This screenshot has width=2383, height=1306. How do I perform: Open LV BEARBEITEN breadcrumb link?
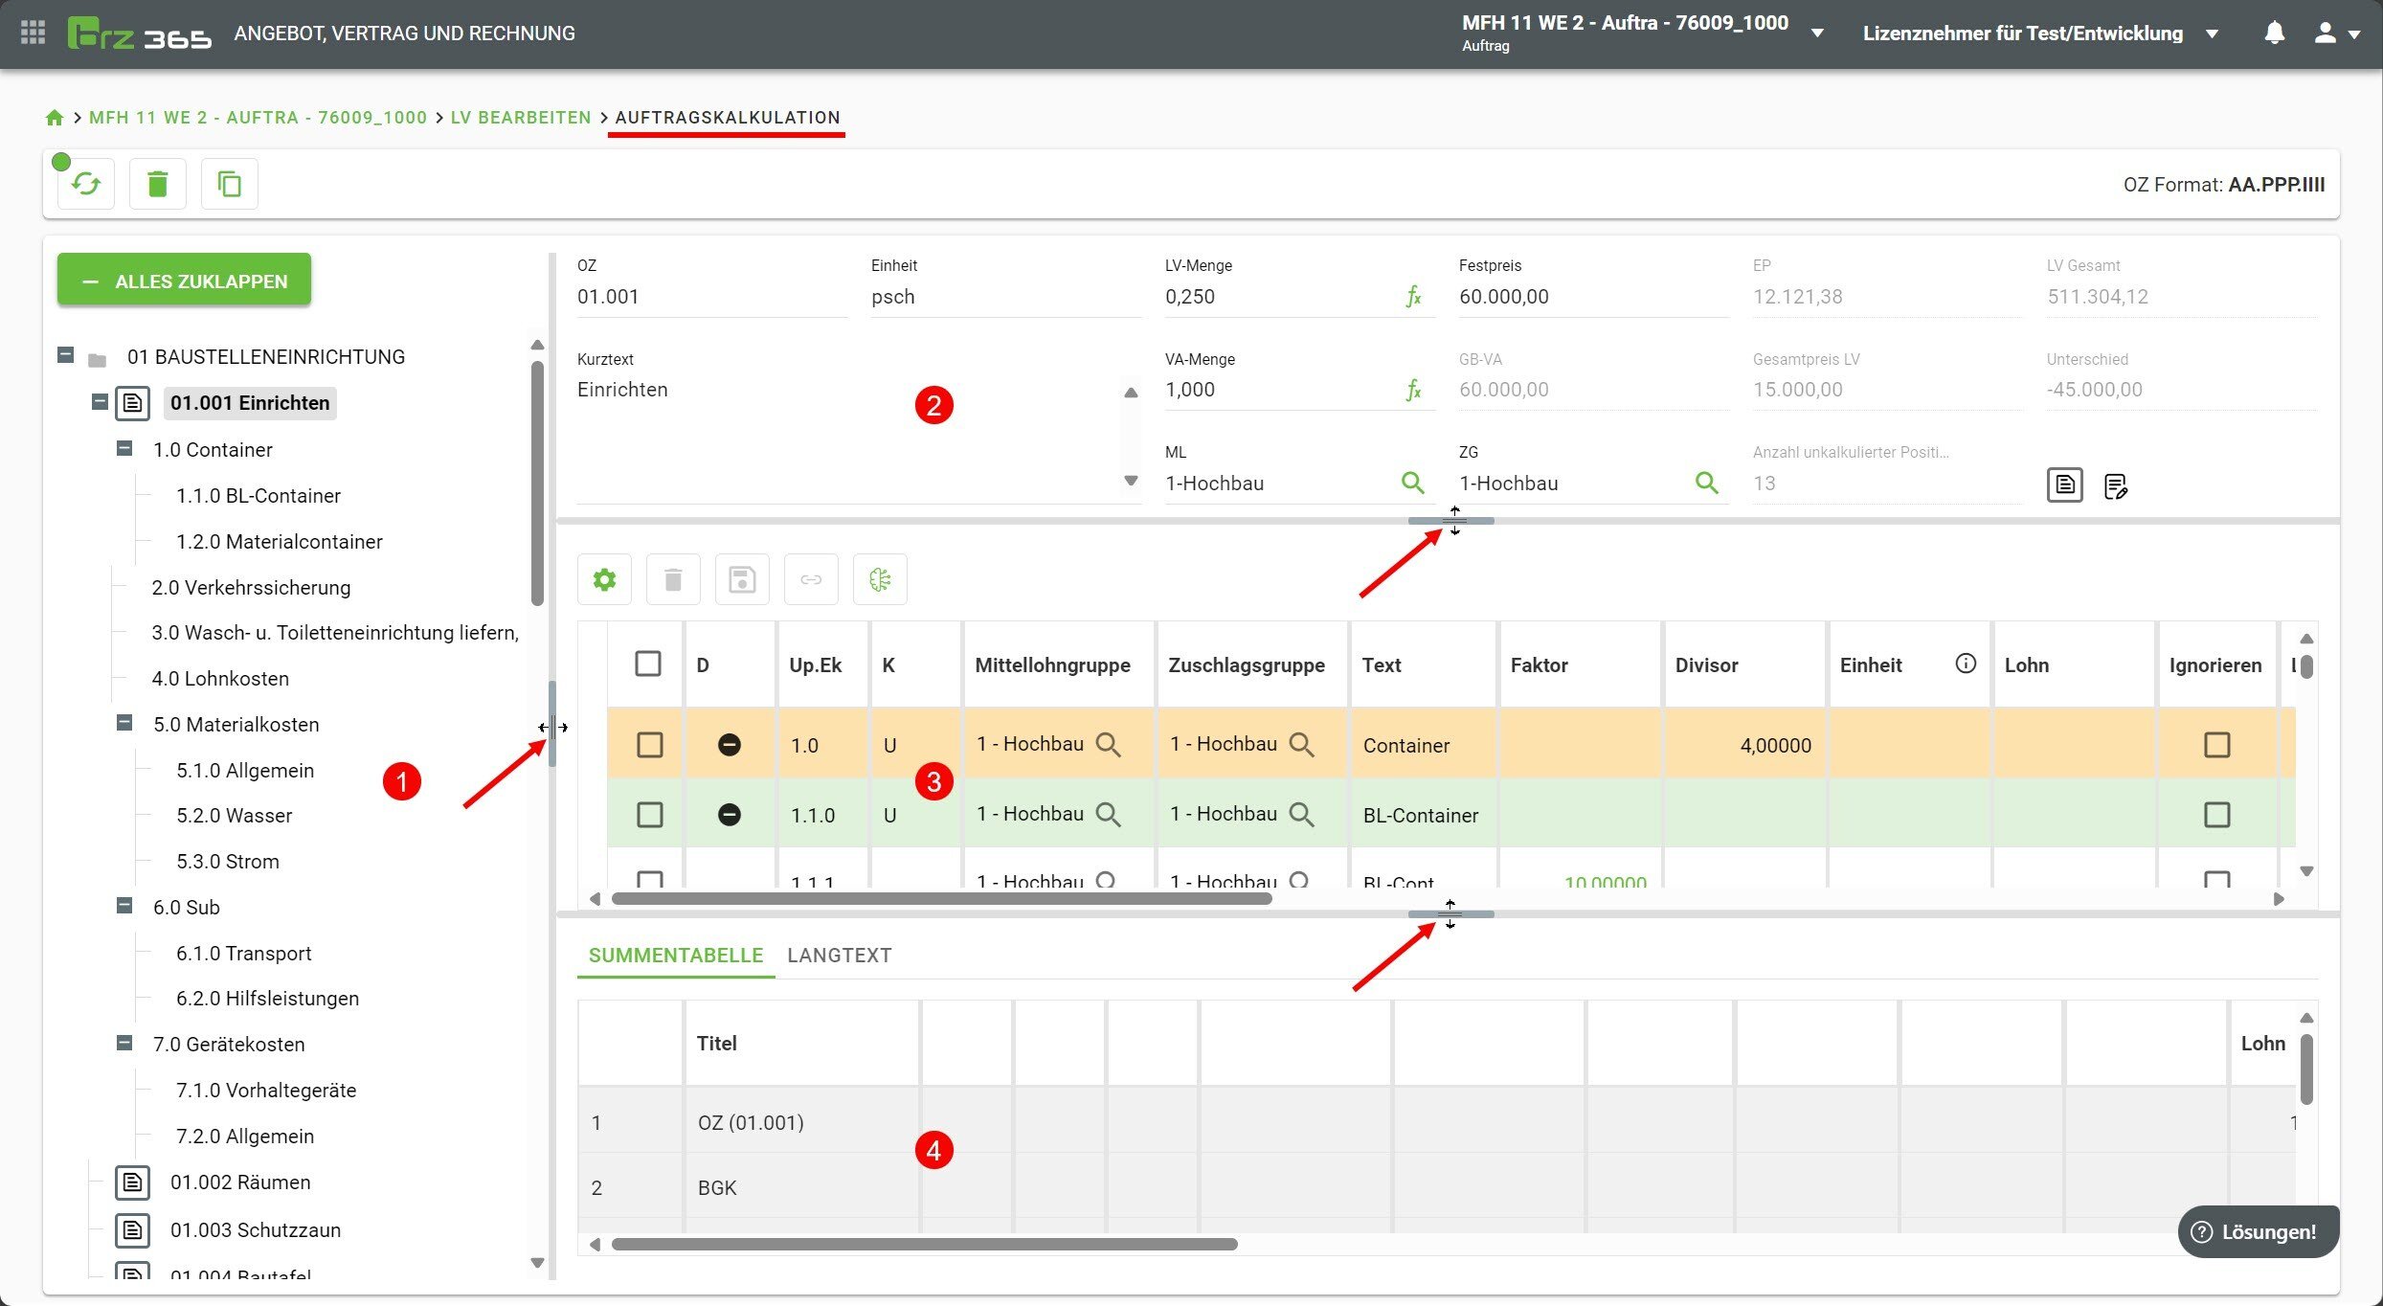[x=521, y=118]
